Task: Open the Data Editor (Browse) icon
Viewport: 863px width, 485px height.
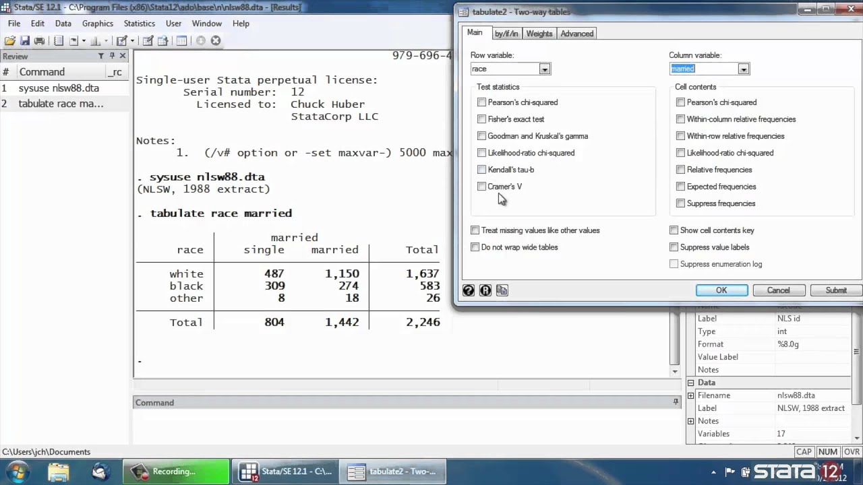Action: [x=162, y=41]
